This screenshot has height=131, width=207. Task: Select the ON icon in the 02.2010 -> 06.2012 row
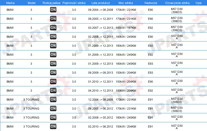[53, 127]
